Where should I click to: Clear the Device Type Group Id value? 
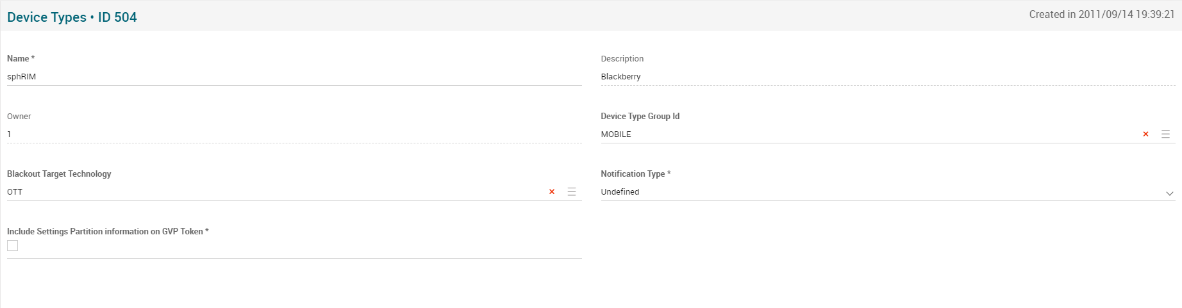[x=1145, y=134]
